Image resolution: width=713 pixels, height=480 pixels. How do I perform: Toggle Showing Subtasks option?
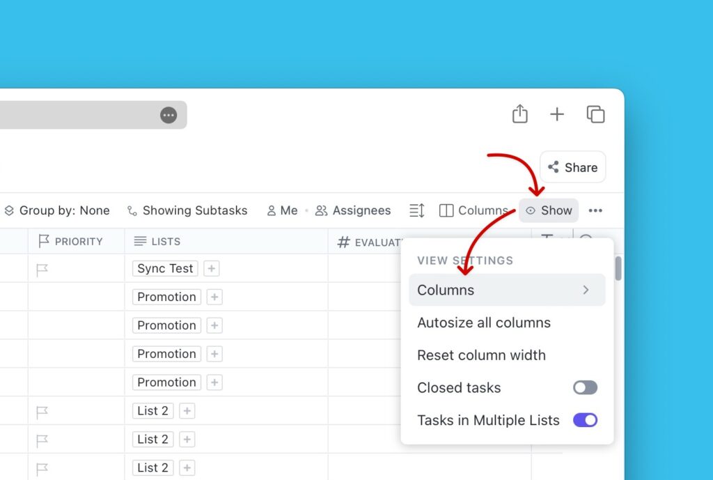point(187,210)
